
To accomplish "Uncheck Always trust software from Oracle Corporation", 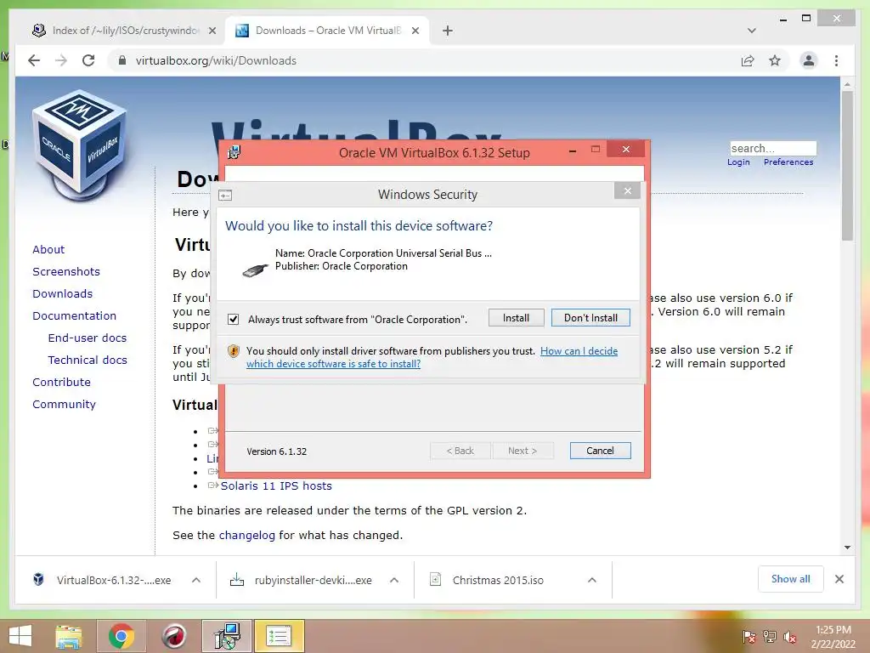I will pyautogui.click(x=233, y=320).
